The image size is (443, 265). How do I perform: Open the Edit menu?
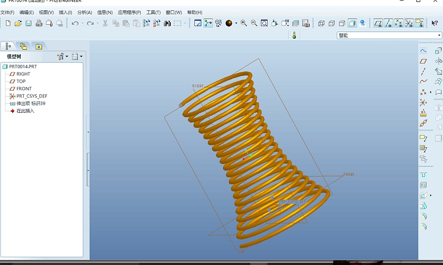(x=27, y=12)
